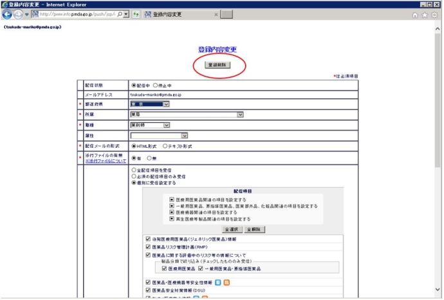Select 配信中 delivery status radio
The image size is (444, 300).
point(134,85)
